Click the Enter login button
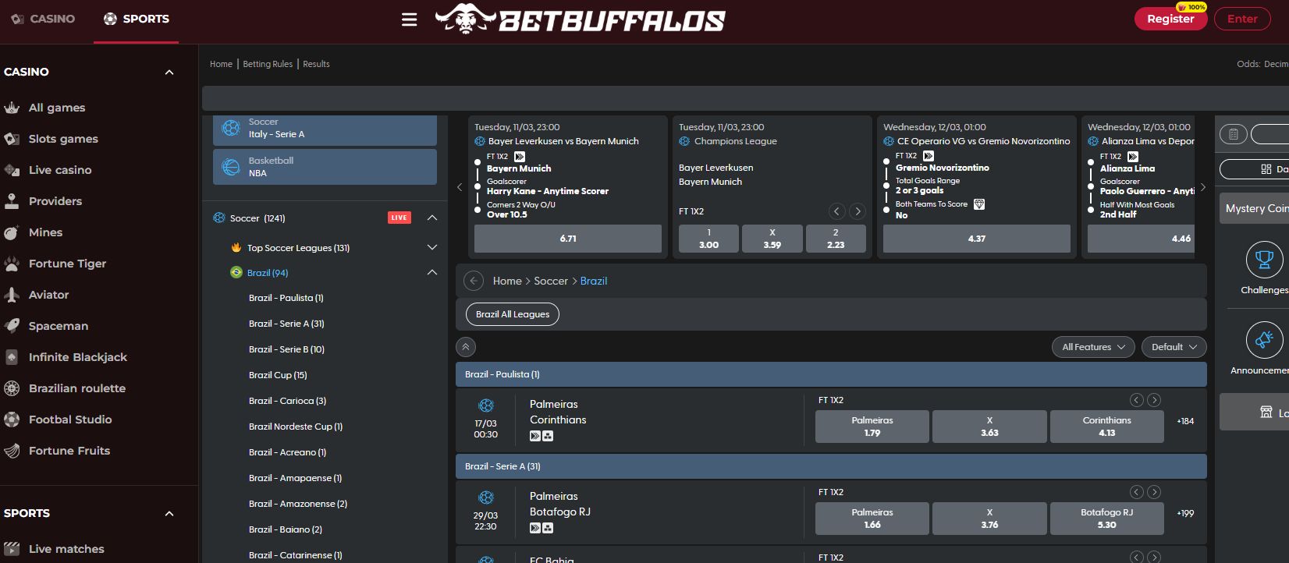The width and height of the screenshot is (1289, 563). [1242, 19]
